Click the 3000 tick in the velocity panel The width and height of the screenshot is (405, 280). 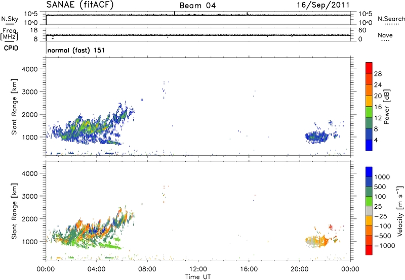30,196
